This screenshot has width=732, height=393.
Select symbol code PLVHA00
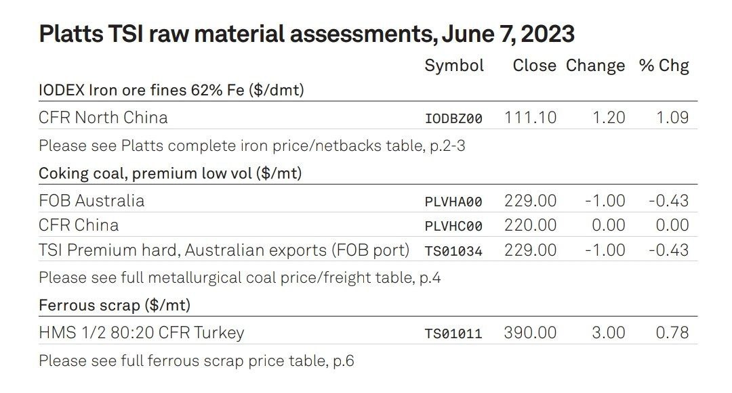[453, 202]
